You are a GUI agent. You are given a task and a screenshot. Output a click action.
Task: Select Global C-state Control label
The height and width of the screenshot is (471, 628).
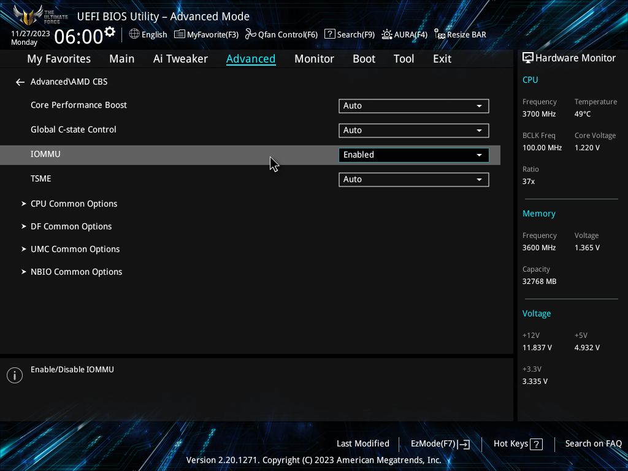[74, 130]
